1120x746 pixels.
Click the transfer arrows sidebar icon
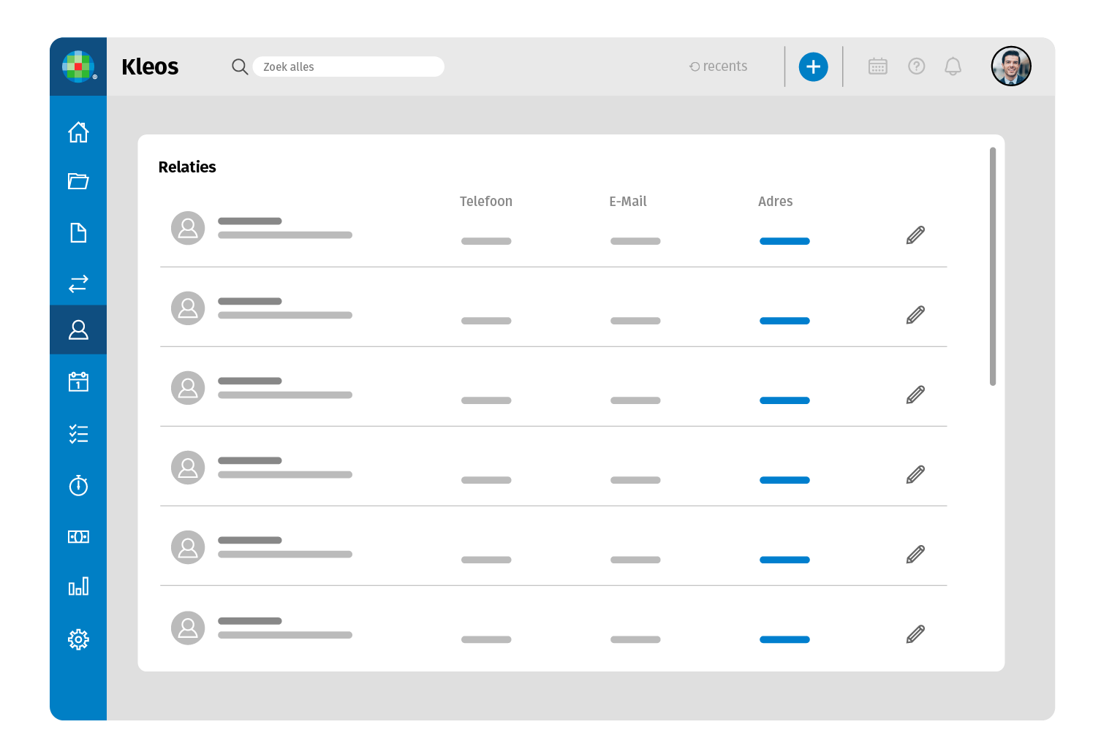pos(78,283)
